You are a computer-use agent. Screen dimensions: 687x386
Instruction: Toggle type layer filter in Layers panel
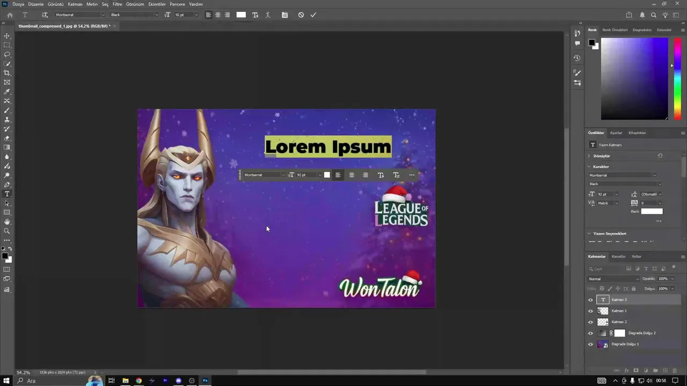(x=646, y=269)
